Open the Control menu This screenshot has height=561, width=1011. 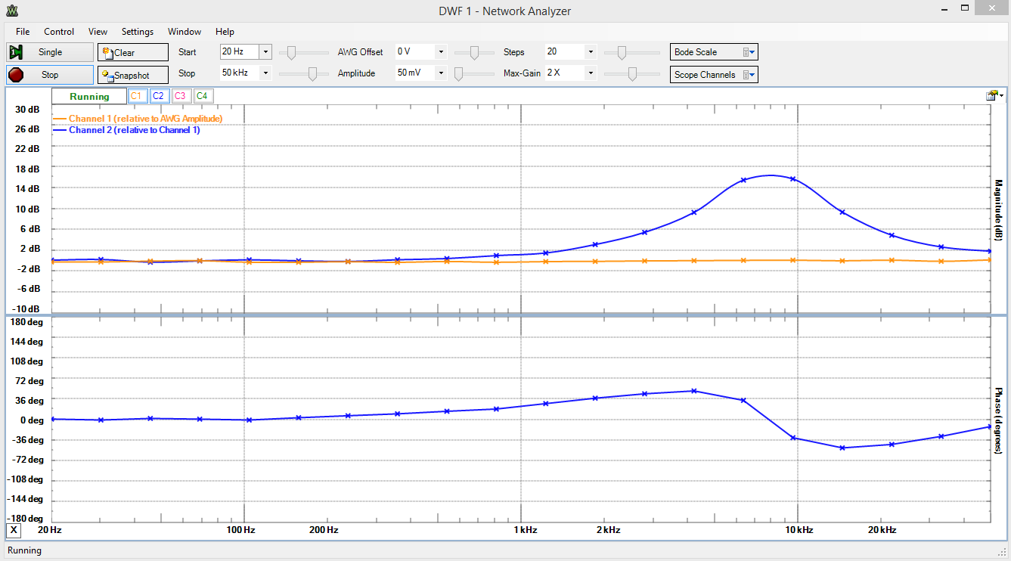[59, 32]
